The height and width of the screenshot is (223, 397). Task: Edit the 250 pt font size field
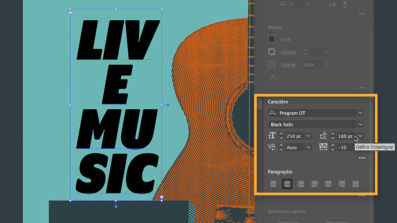point(295,136)
